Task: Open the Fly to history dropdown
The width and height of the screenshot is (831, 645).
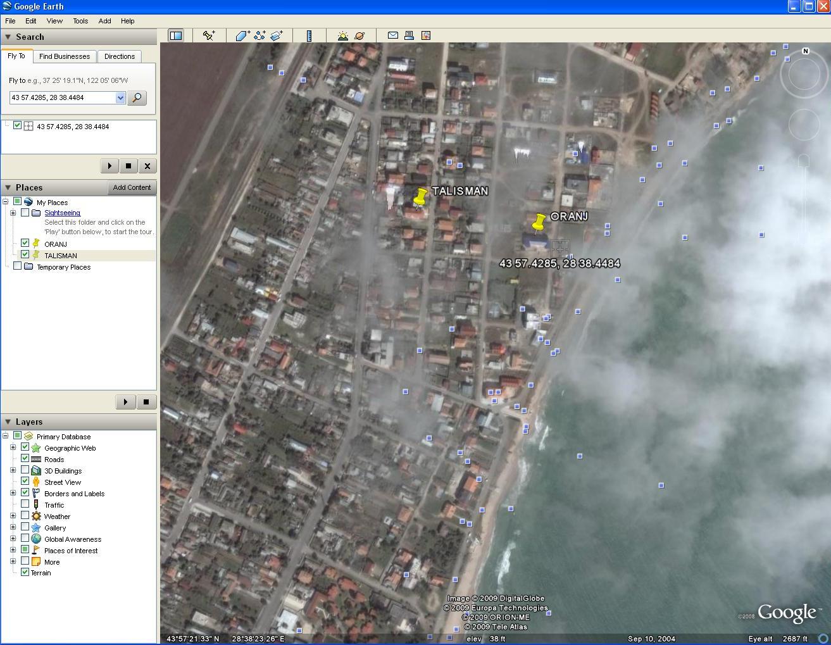Action: pos(120,97)
